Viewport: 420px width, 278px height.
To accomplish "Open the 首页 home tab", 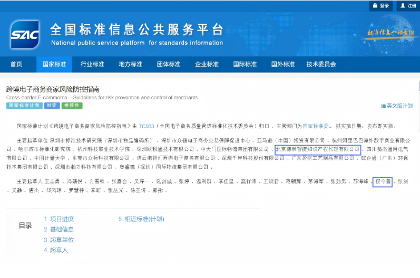I will pos(16,64).
